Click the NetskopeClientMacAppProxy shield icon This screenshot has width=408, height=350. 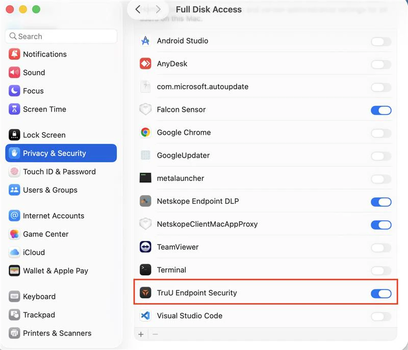[x=145, y=224]
